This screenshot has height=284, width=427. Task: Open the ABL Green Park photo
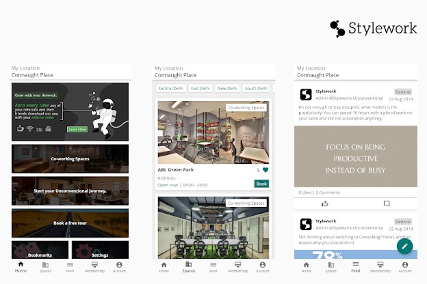pos(212,132)
